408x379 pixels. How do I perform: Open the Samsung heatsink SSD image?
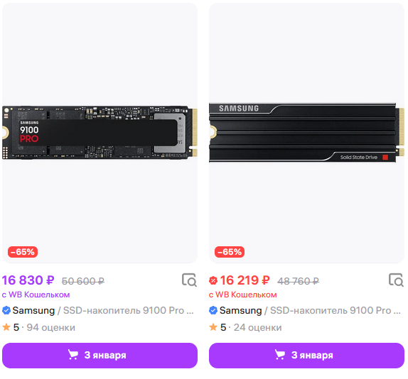(306, 133)
